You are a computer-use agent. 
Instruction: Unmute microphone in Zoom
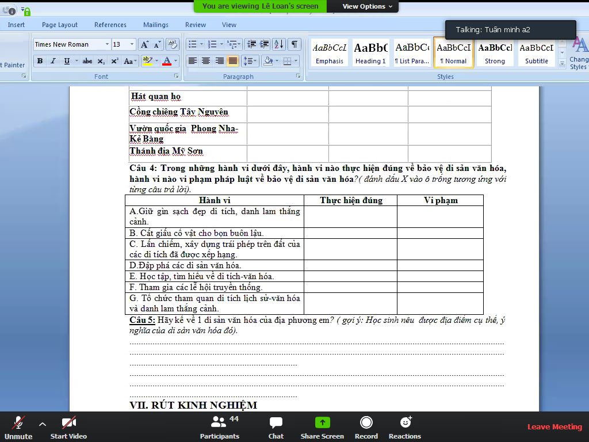pyautogui.click(x=18, y=428)
